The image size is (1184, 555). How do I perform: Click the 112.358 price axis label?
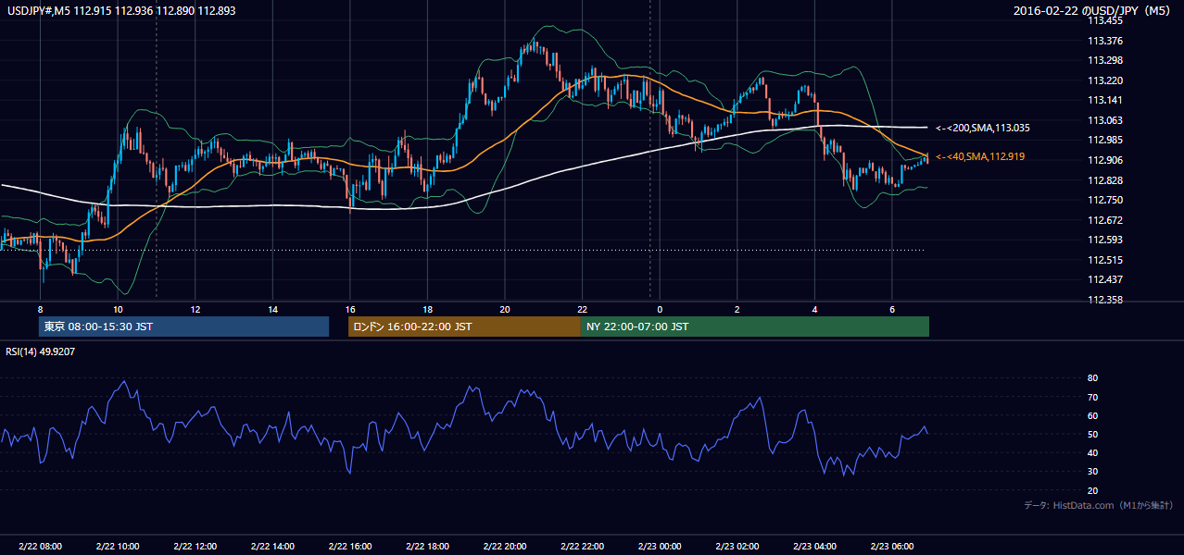point(1104,300)
